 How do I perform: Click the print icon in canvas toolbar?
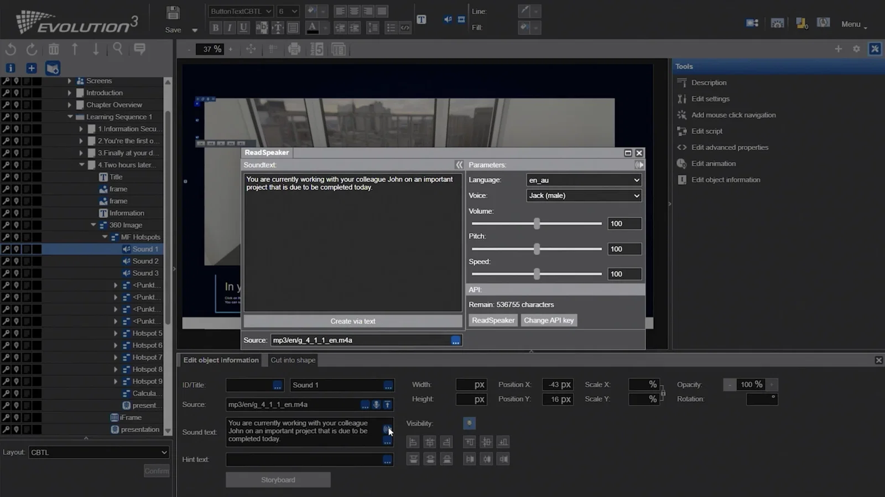pos(294,49)
